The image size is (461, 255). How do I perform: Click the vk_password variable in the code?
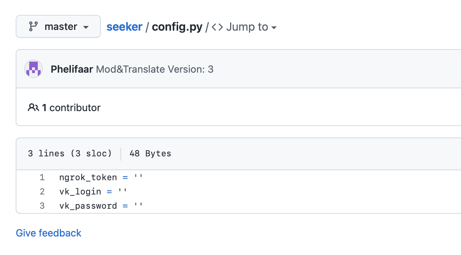tap(88, 206)
